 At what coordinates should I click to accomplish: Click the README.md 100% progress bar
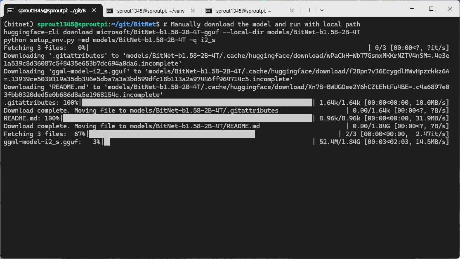coord(187,118)
